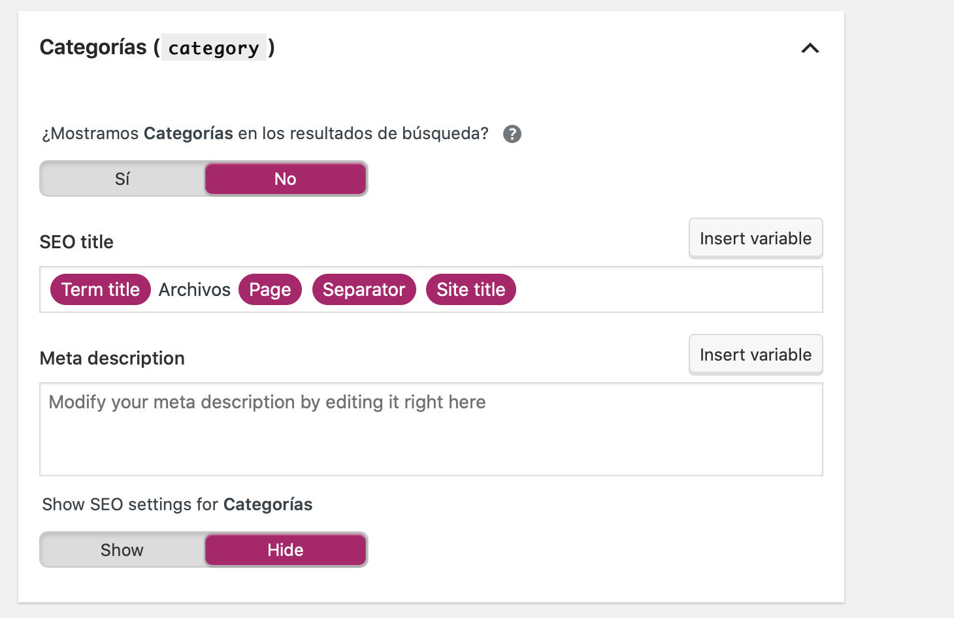The image size is (954, 618).
Task: Select Sí for search results visibility
Action: tap(122, 178)
